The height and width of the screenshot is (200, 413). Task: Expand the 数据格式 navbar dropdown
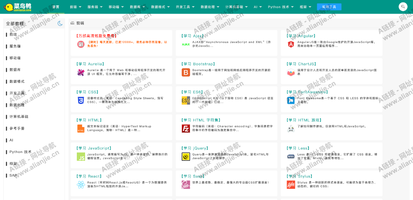coord(160,7)
